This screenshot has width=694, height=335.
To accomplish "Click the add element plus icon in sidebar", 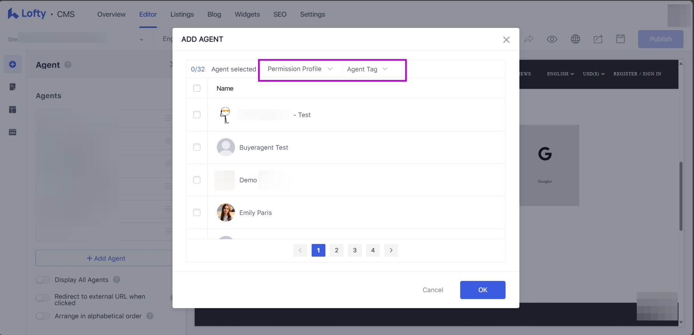I will point(13,65).
